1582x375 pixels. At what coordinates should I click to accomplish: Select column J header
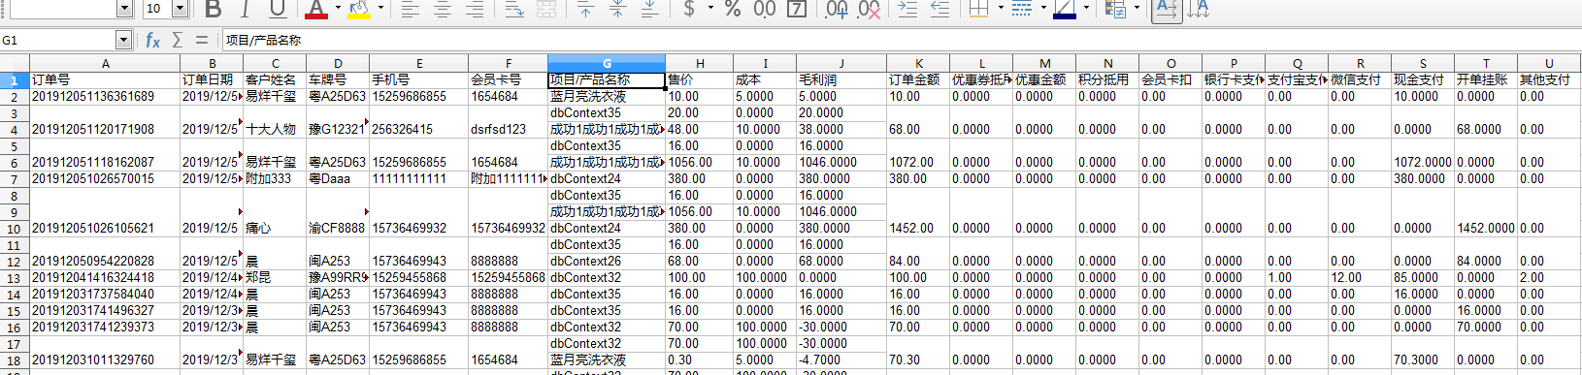pyautogui.click(x=841, y=63)
